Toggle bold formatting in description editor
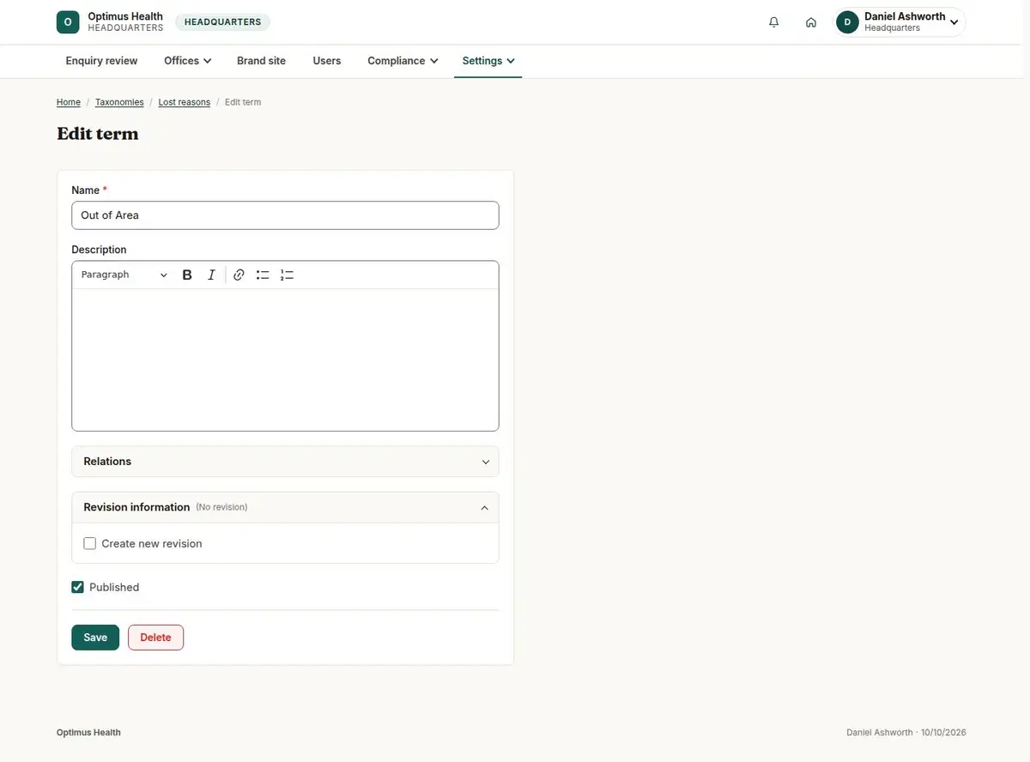Screen dimensions: 1030x762 (x=187, y=275)
